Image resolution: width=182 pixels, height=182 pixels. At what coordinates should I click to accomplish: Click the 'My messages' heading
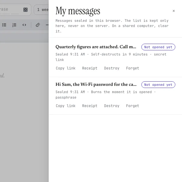click(78, 11)
